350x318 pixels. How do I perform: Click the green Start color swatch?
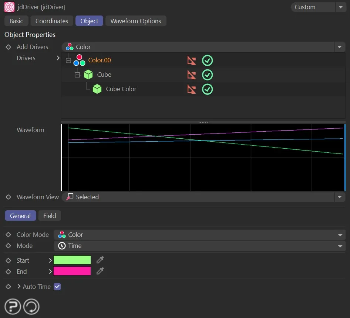pos(72,260)
